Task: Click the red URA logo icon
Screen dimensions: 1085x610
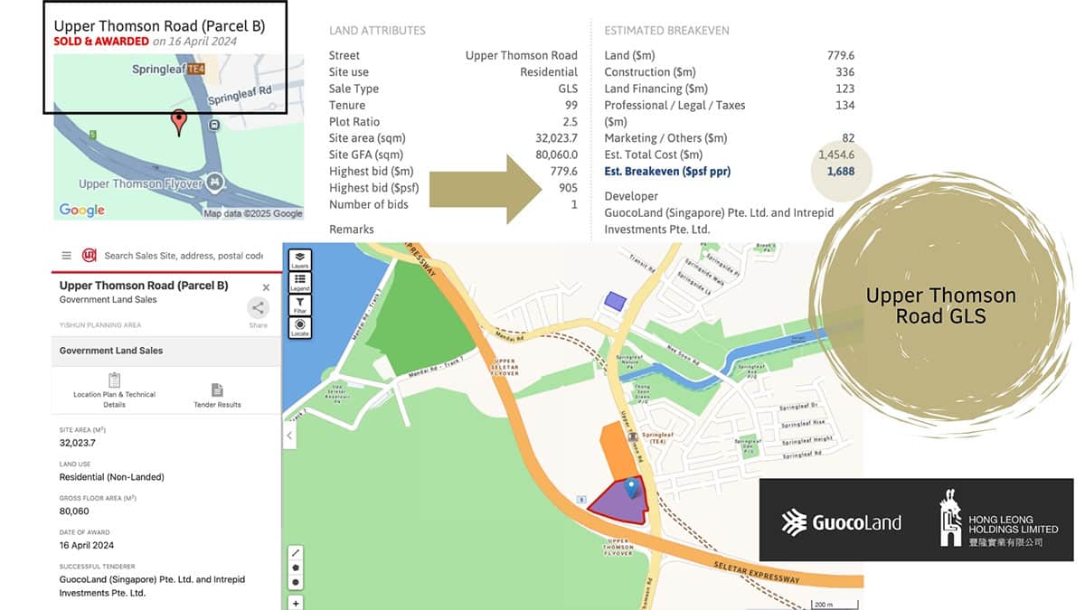Action: click(90, 256)
